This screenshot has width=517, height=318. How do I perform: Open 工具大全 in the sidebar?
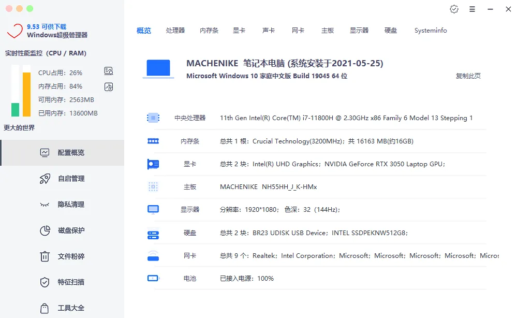tap(63, 308)
